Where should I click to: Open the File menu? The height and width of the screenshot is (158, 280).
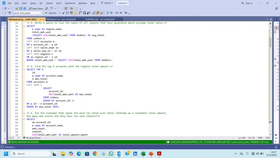click(9, 3)
